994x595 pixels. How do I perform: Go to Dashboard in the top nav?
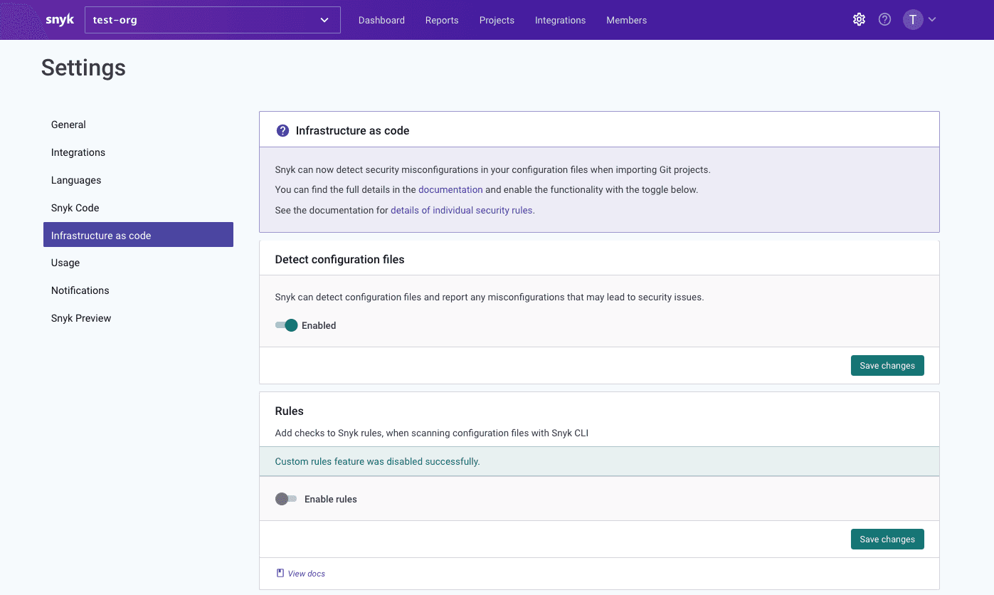pyautogui.click(x=381, y=20)
